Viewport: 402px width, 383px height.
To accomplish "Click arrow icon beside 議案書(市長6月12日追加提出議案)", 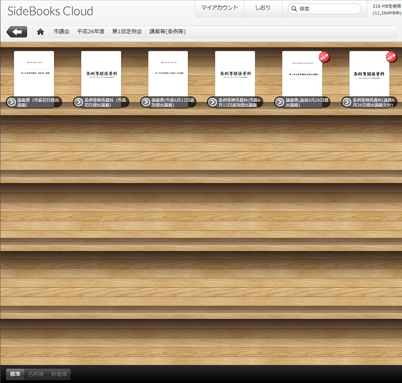I will coord(145,102).
